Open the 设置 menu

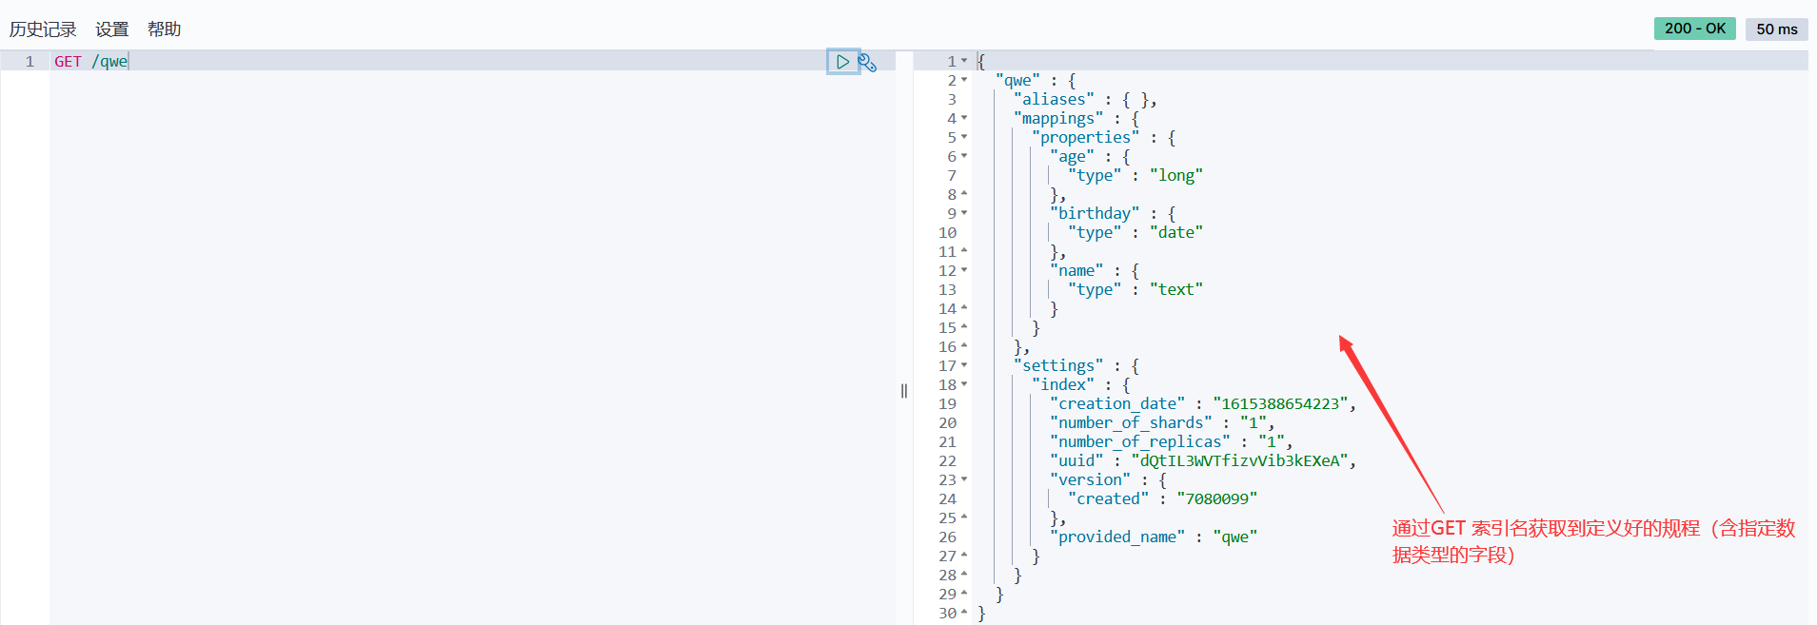click(111, 29)
